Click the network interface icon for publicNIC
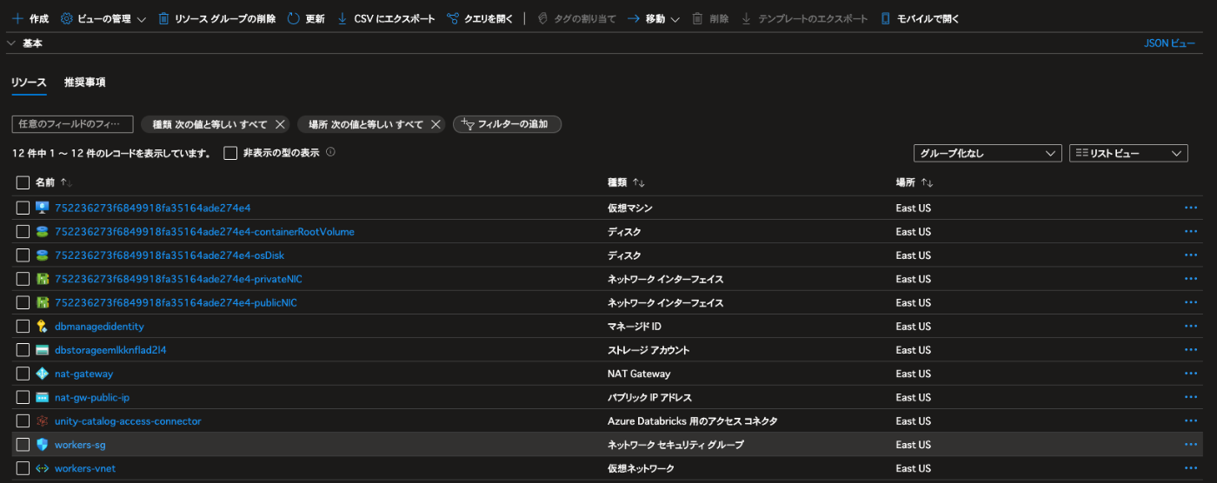Image resolution: width=1217 pixels, height=483 pixels. pyautogui.click(x=42, y=302)
